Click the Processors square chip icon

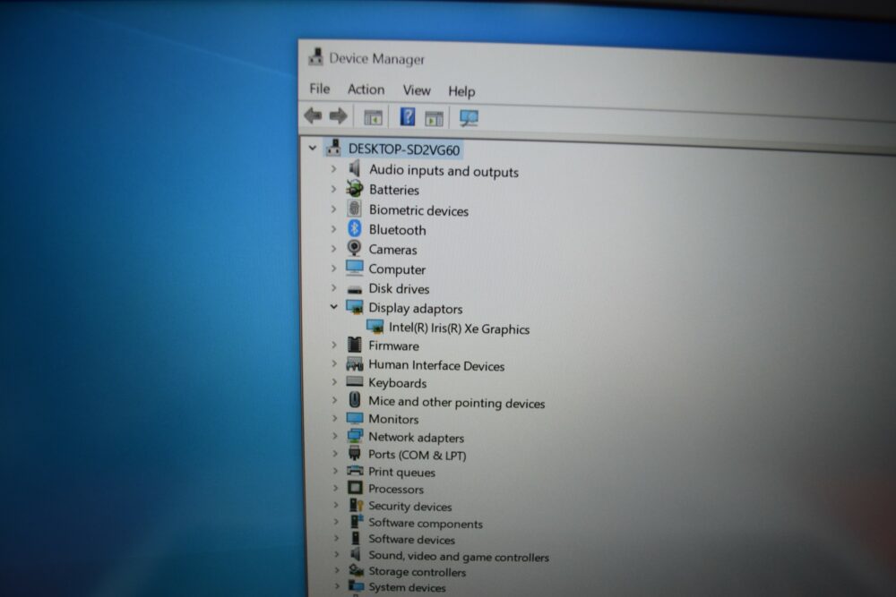(356, 488)
